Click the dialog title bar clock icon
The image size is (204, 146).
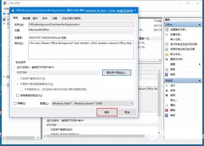(13, 11)
